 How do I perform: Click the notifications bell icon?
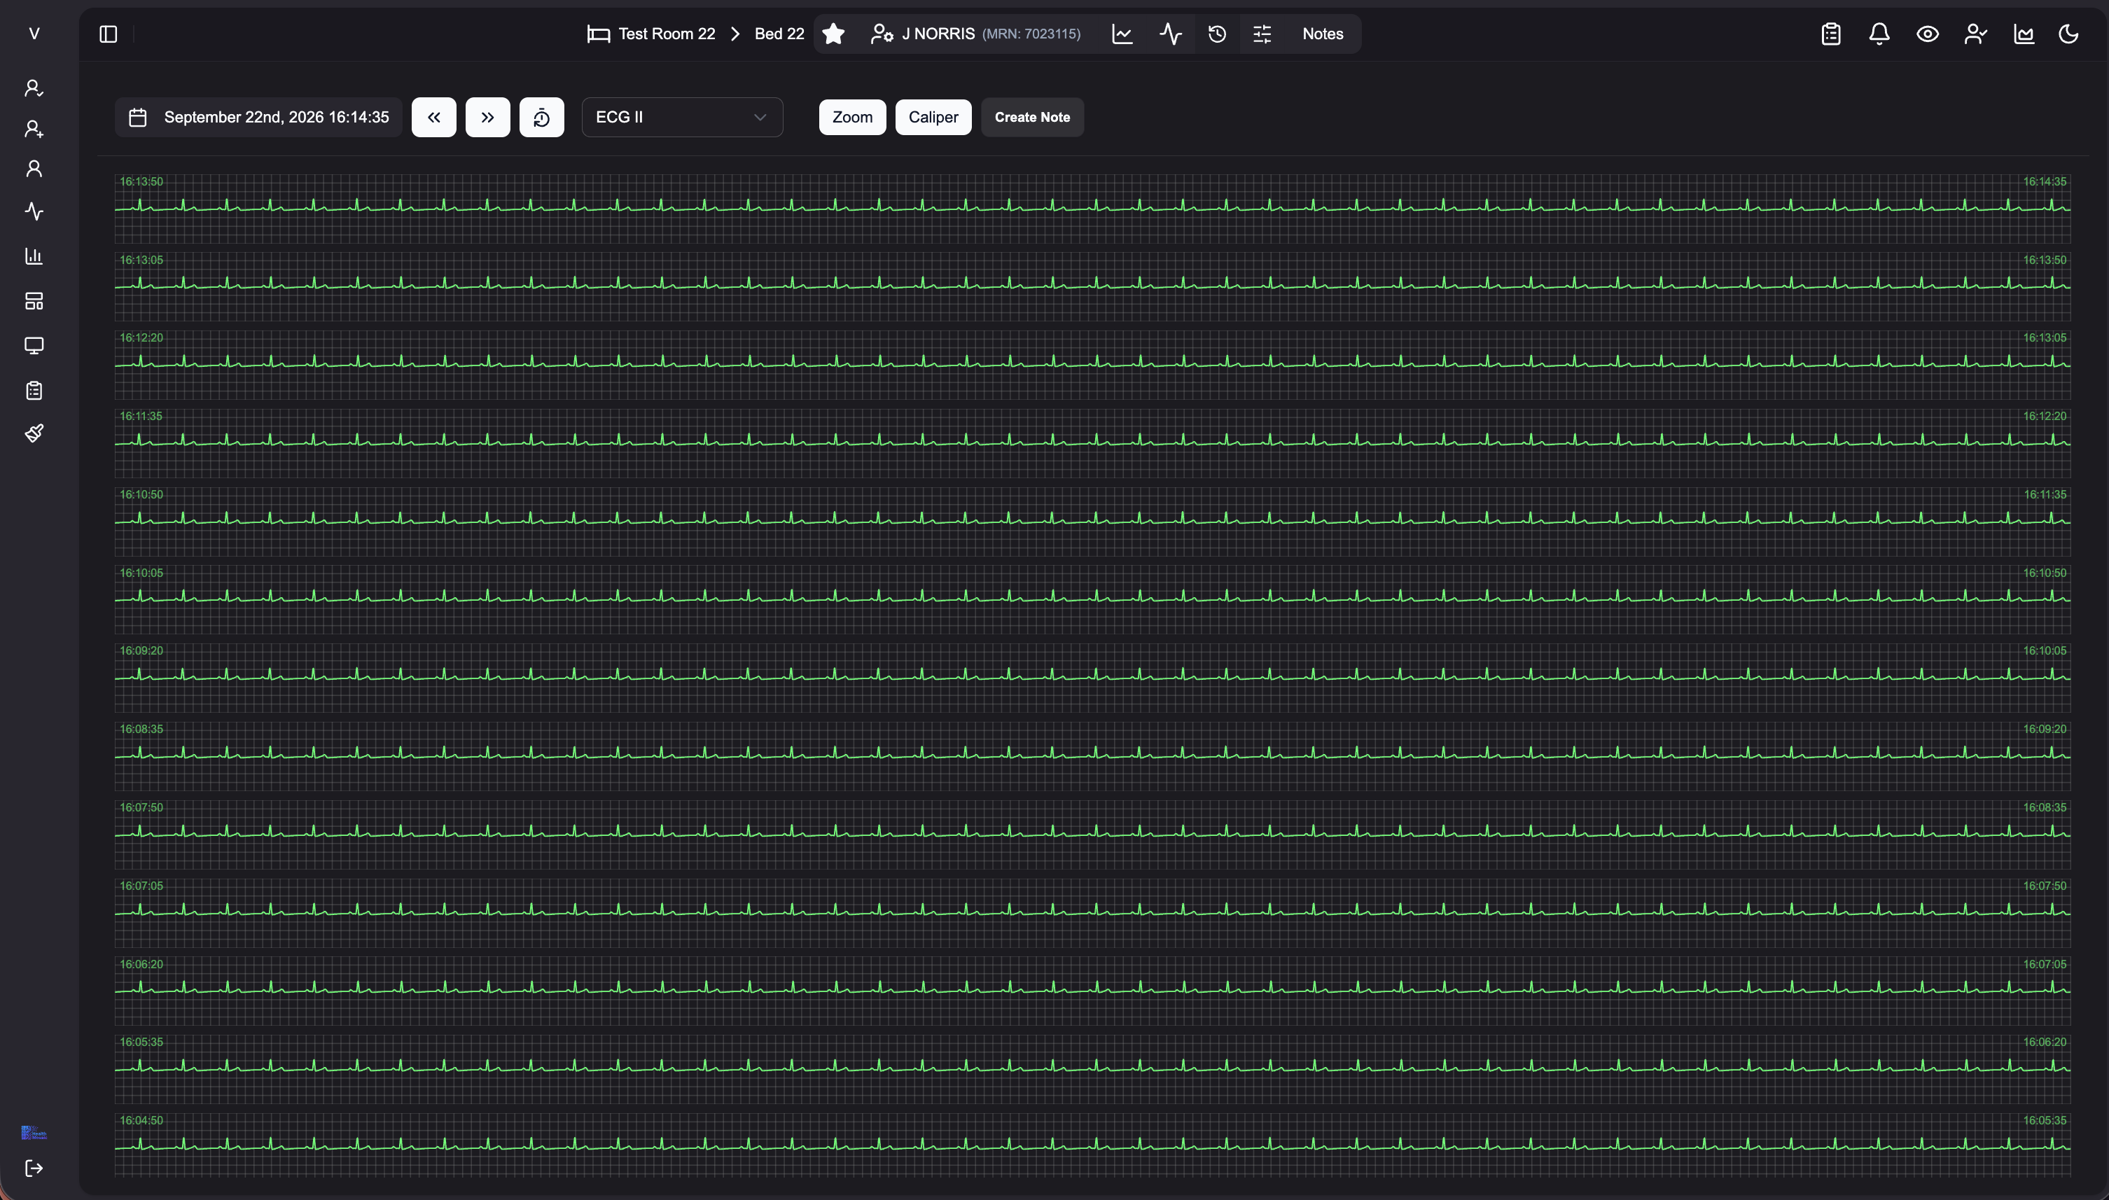coord(1878,34)
